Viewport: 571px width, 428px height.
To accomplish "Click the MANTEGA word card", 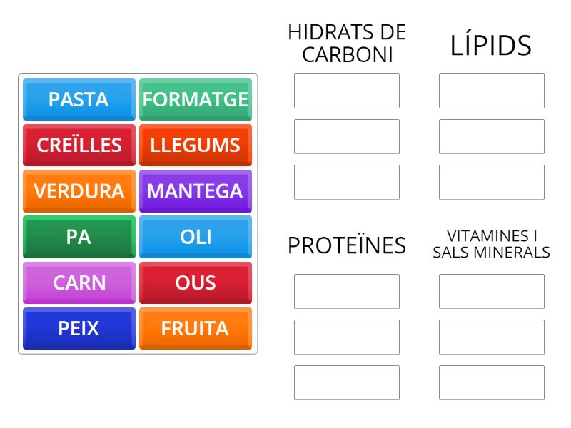I will [x=196, y=191].
